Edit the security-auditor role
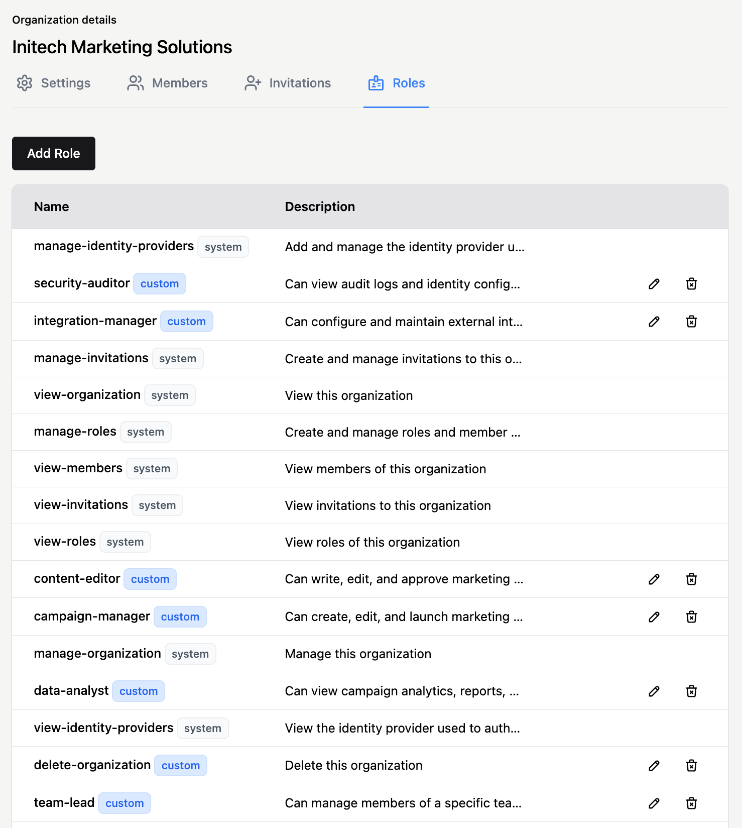 [x=654, y=284]
